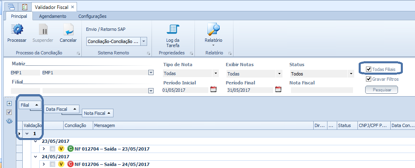This screenshot has height=168, width=415.
Task: Check the box for NF 012706
Action: [x=52, y=164]
